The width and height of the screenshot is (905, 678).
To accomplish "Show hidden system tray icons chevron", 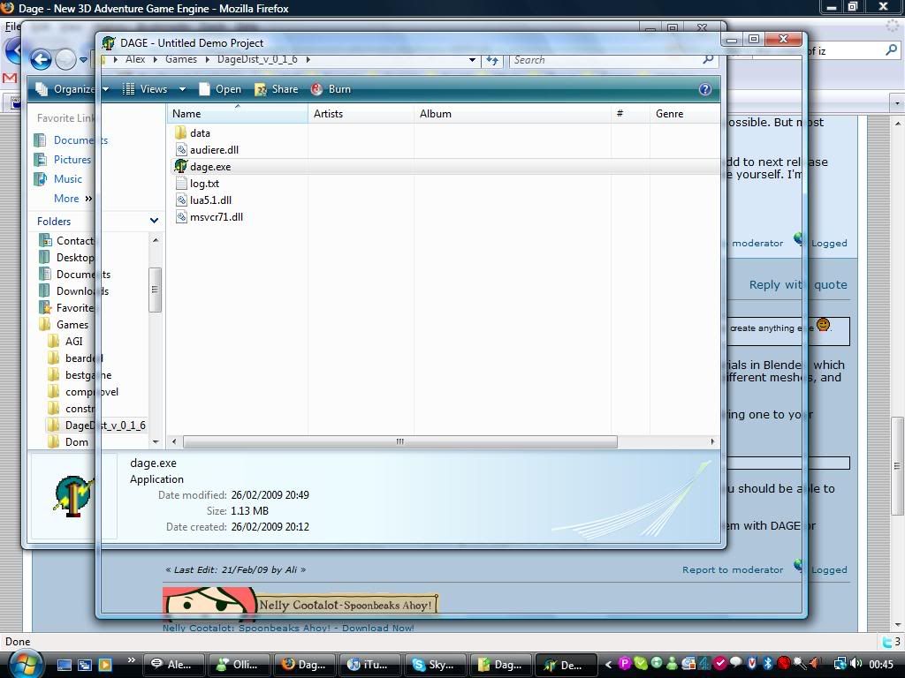I will [608, 665].
